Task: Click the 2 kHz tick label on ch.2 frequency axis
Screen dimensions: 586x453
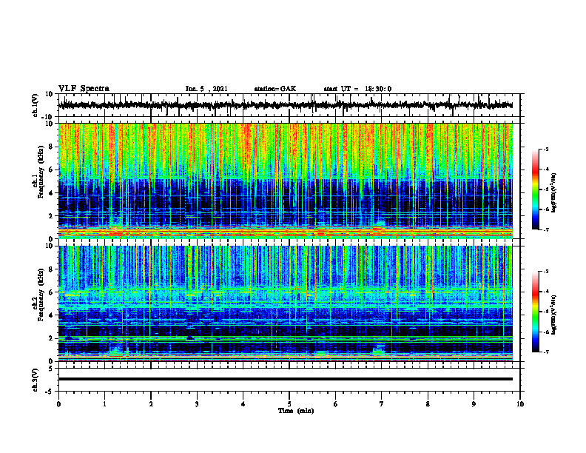Action: point(52,338)
